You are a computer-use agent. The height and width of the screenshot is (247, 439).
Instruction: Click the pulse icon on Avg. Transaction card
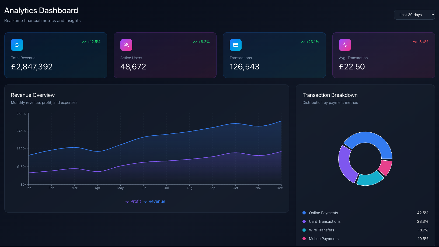pyautogui.click(x=345, y=45)
